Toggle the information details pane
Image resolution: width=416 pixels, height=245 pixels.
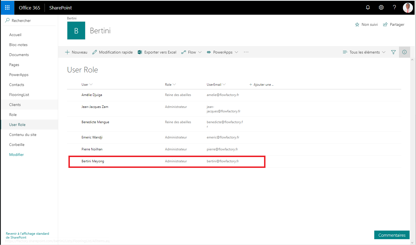point(404,52)
